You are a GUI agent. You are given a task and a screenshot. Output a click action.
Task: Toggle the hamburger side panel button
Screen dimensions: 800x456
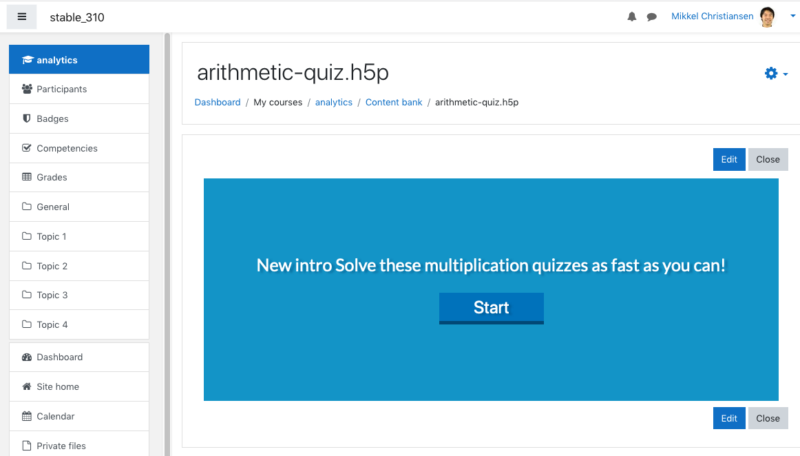[x=21, y=17]
